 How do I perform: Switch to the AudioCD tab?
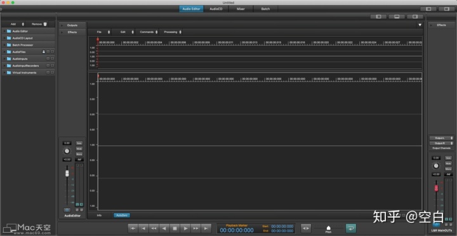[216, 9]
